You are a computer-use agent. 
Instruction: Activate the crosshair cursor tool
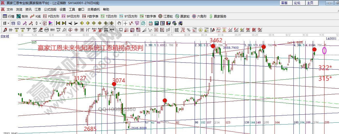126,23
